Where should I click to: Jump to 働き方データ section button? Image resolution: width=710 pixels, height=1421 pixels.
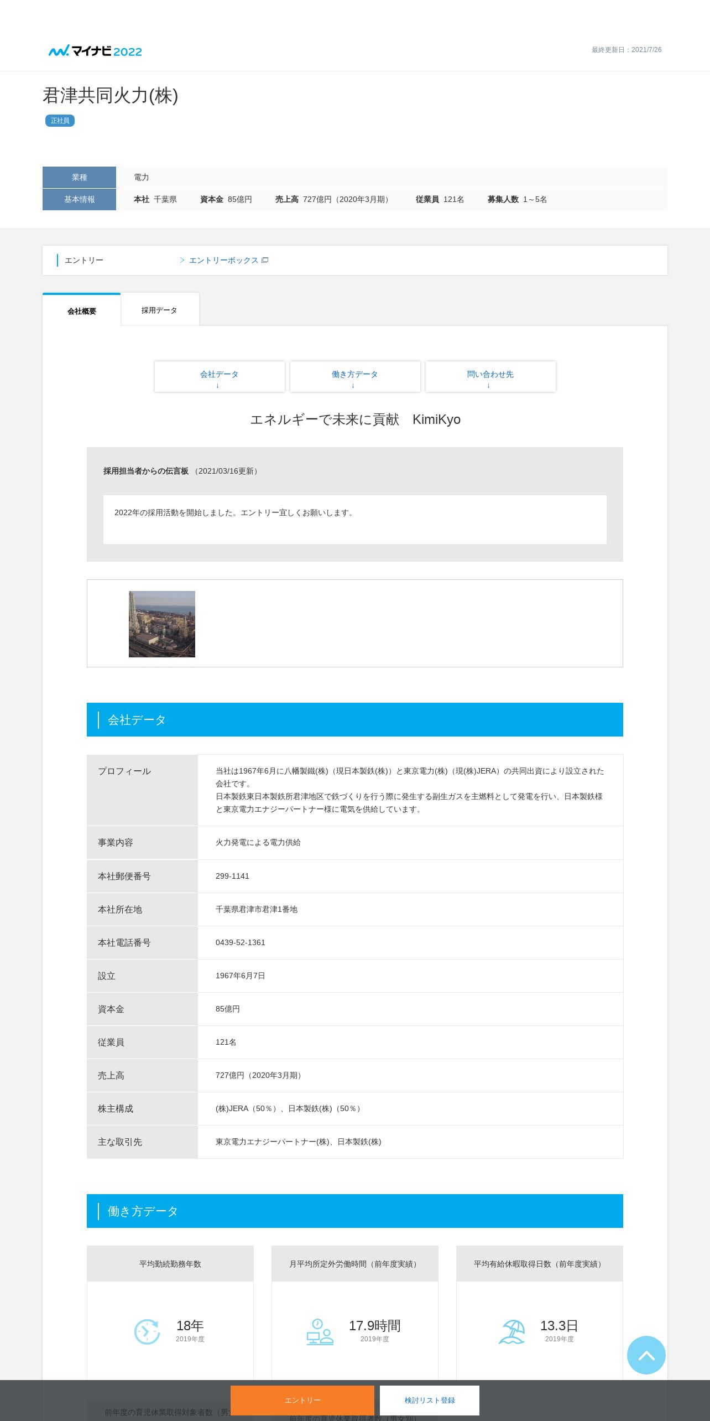355,377
